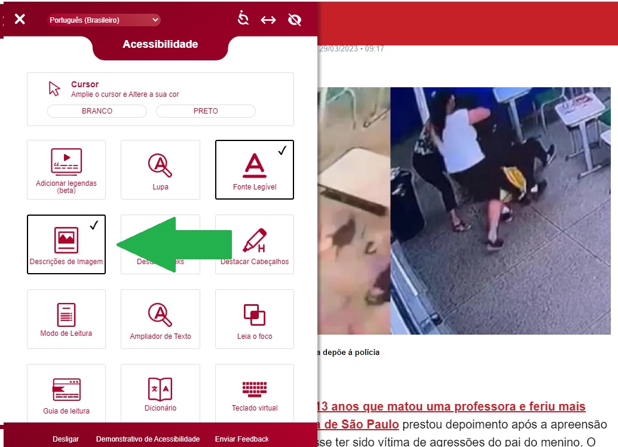Click Desligar in the footer
This screenshot has width=618, height=447.
pos(66,439)
